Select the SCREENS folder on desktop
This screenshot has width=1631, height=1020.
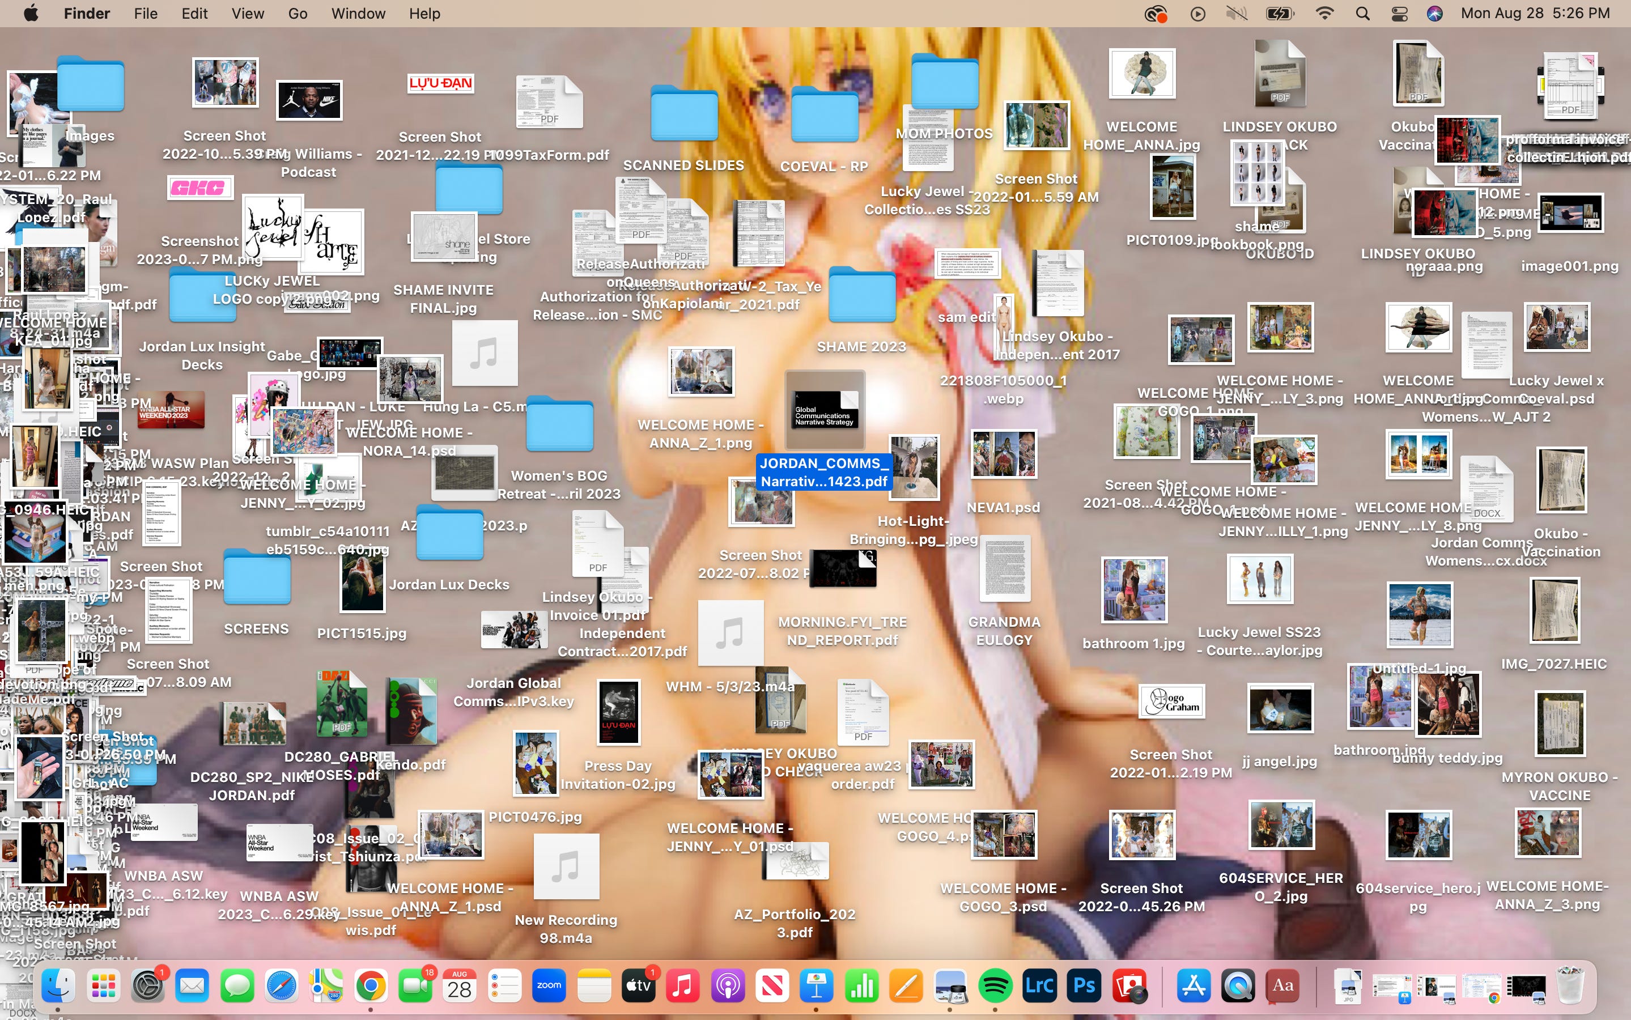coord(256,577)
